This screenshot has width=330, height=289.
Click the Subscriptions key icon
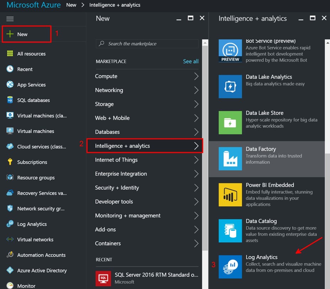[10, 162]
